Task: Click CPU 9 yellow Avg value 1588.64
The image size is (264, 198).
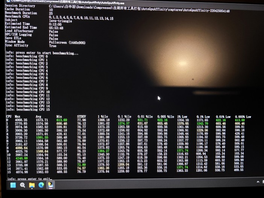Action: (x=42, y=151)
